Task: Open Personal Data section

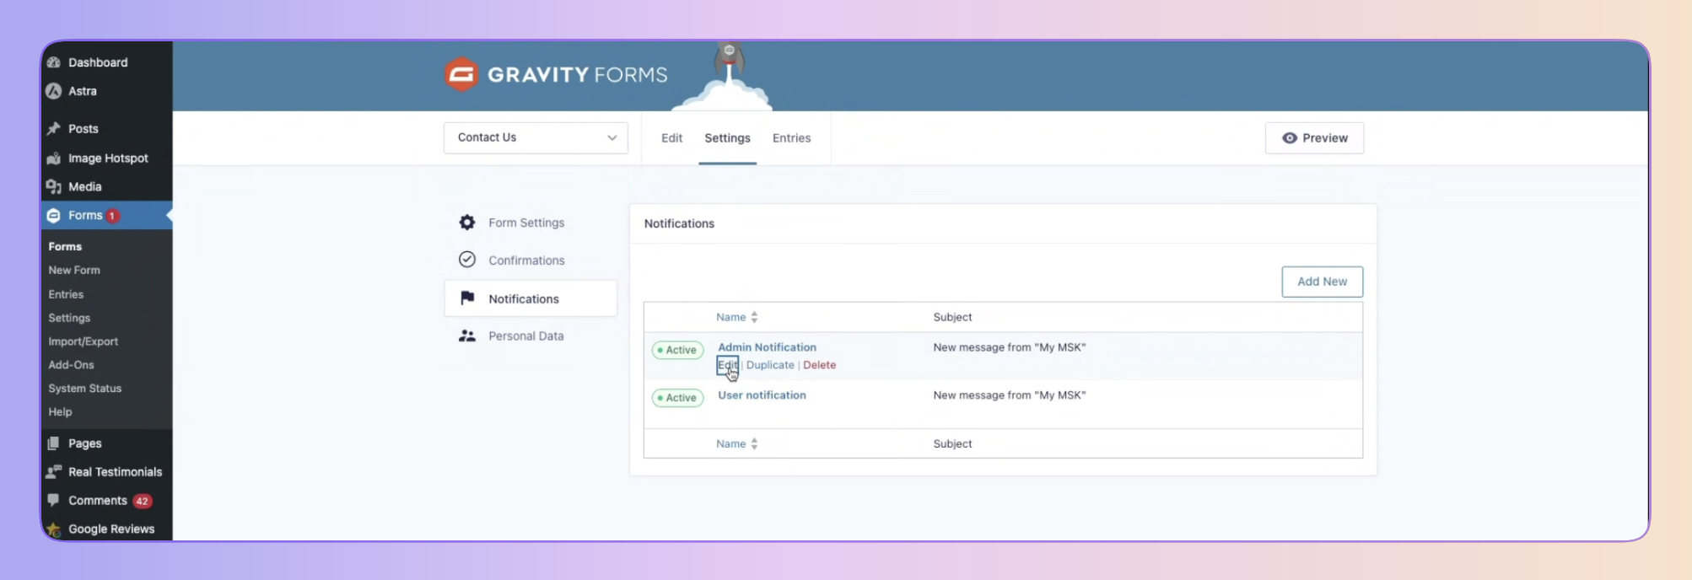Action: (x=531, y=336)
